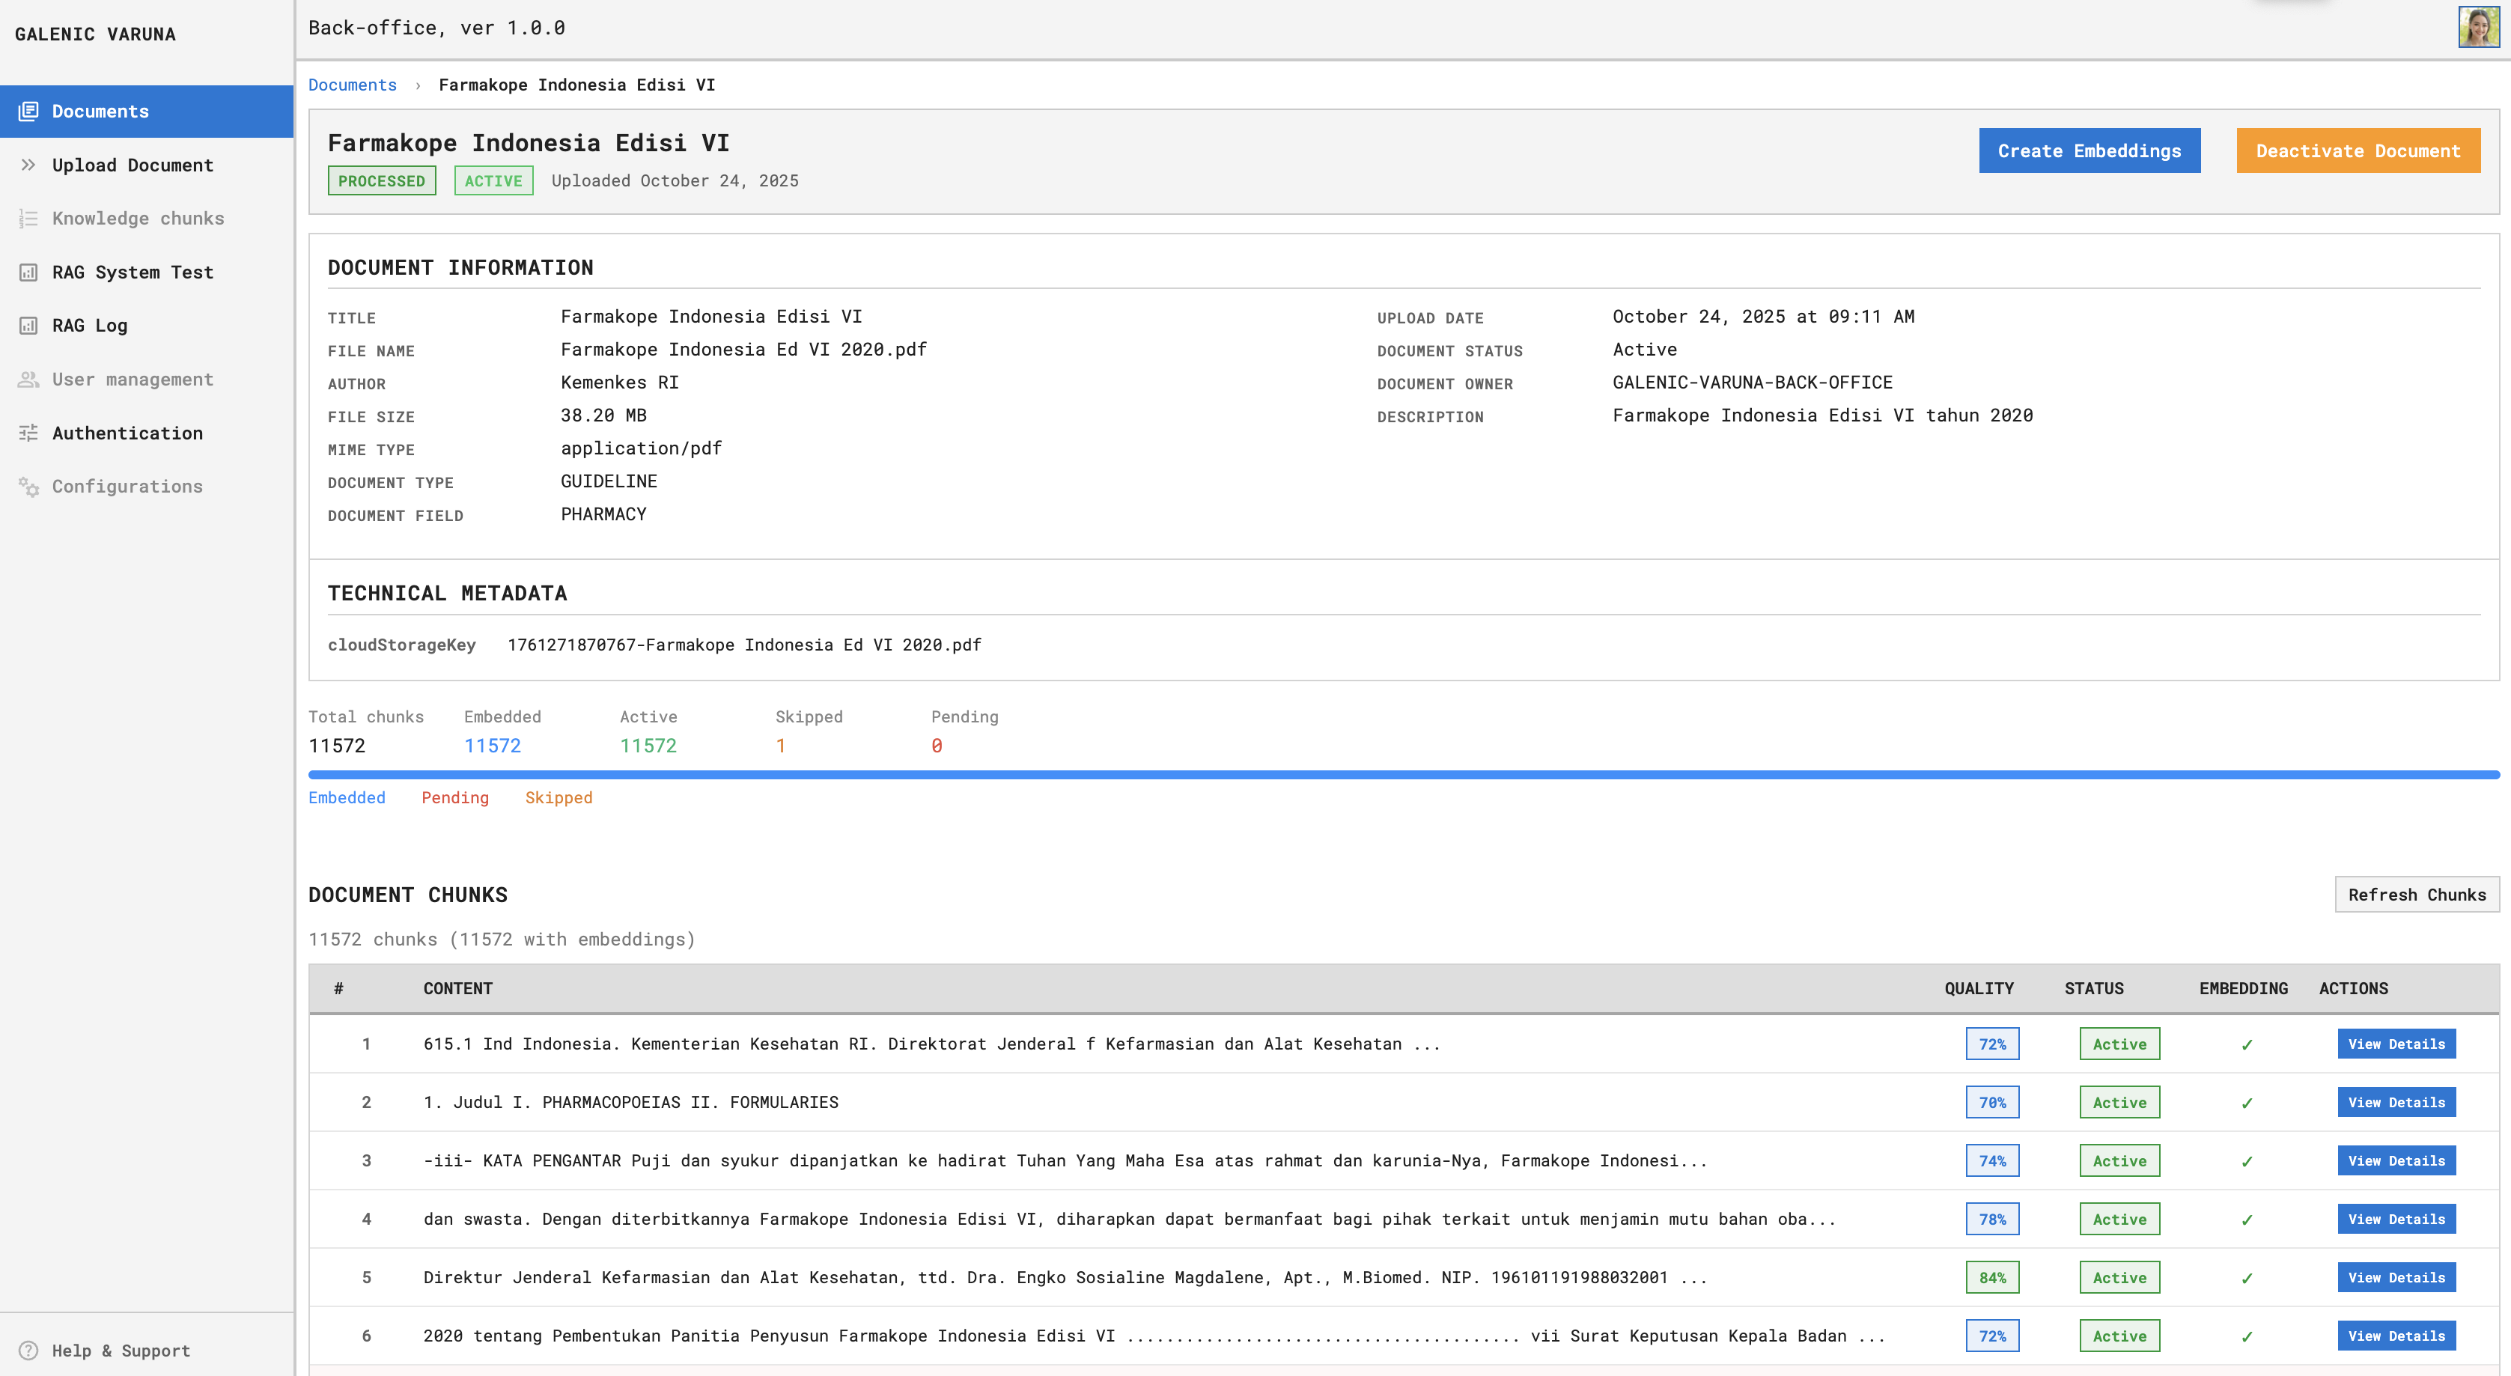Click the User management people icon
This screenshot has width=2511, height=1376.
28,379
